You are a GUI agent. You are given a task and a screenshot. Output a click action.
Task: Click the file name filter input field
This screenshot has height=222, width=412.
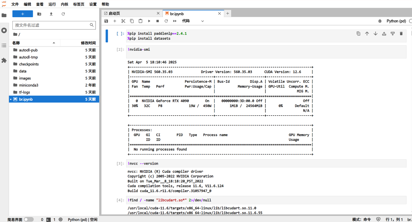(x=54, y=25)
